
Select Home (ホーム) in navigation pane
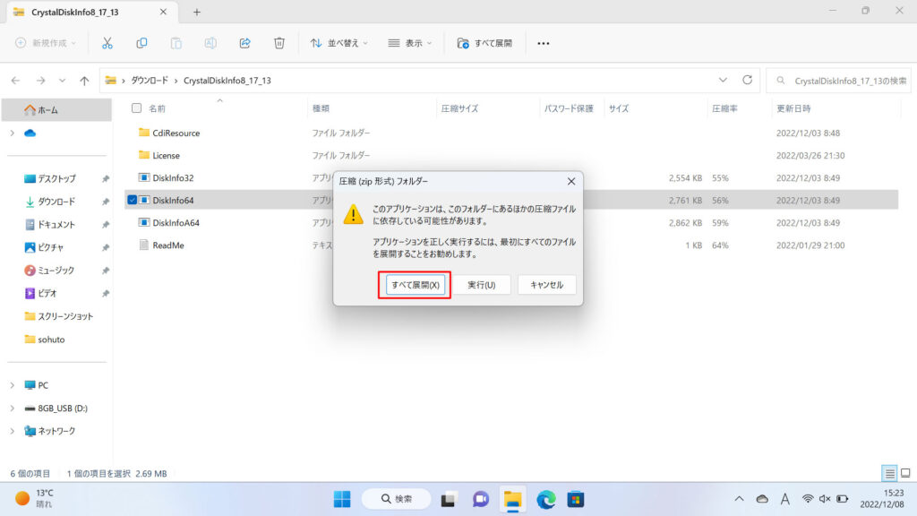[x=56, y=109]
